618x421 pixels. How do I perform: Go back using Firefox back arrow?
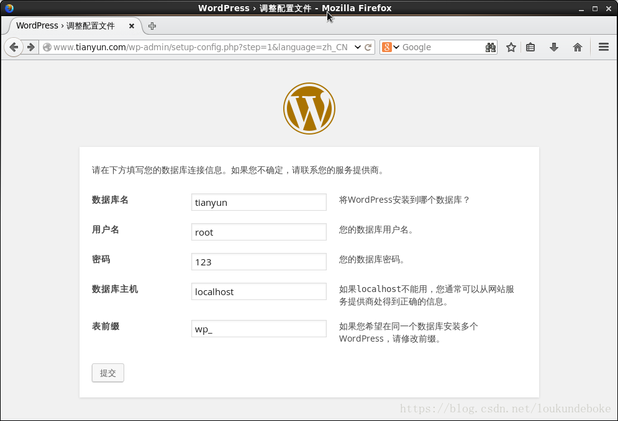click(x=14, y=47)
